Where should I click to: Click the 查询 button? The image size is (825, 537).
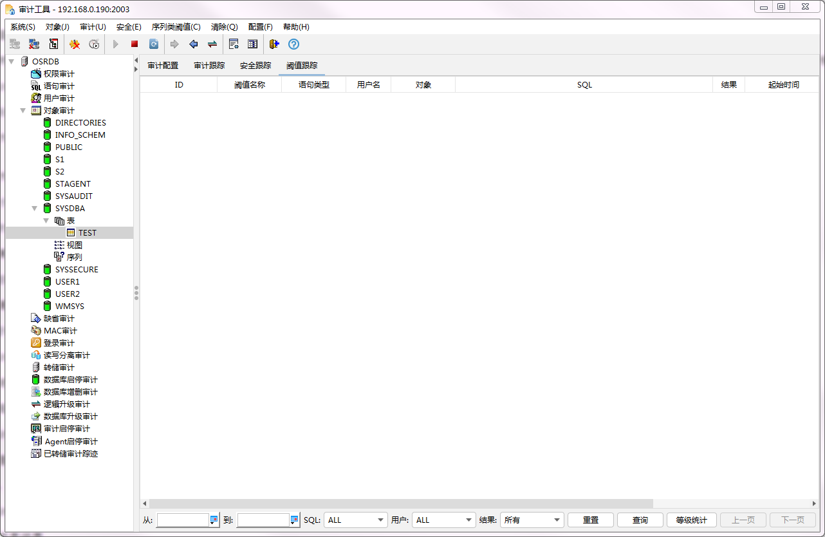click(640, 520)
